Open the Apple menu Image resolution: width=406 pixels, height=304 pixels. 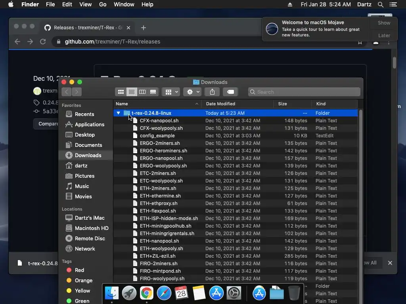point(11,4)
